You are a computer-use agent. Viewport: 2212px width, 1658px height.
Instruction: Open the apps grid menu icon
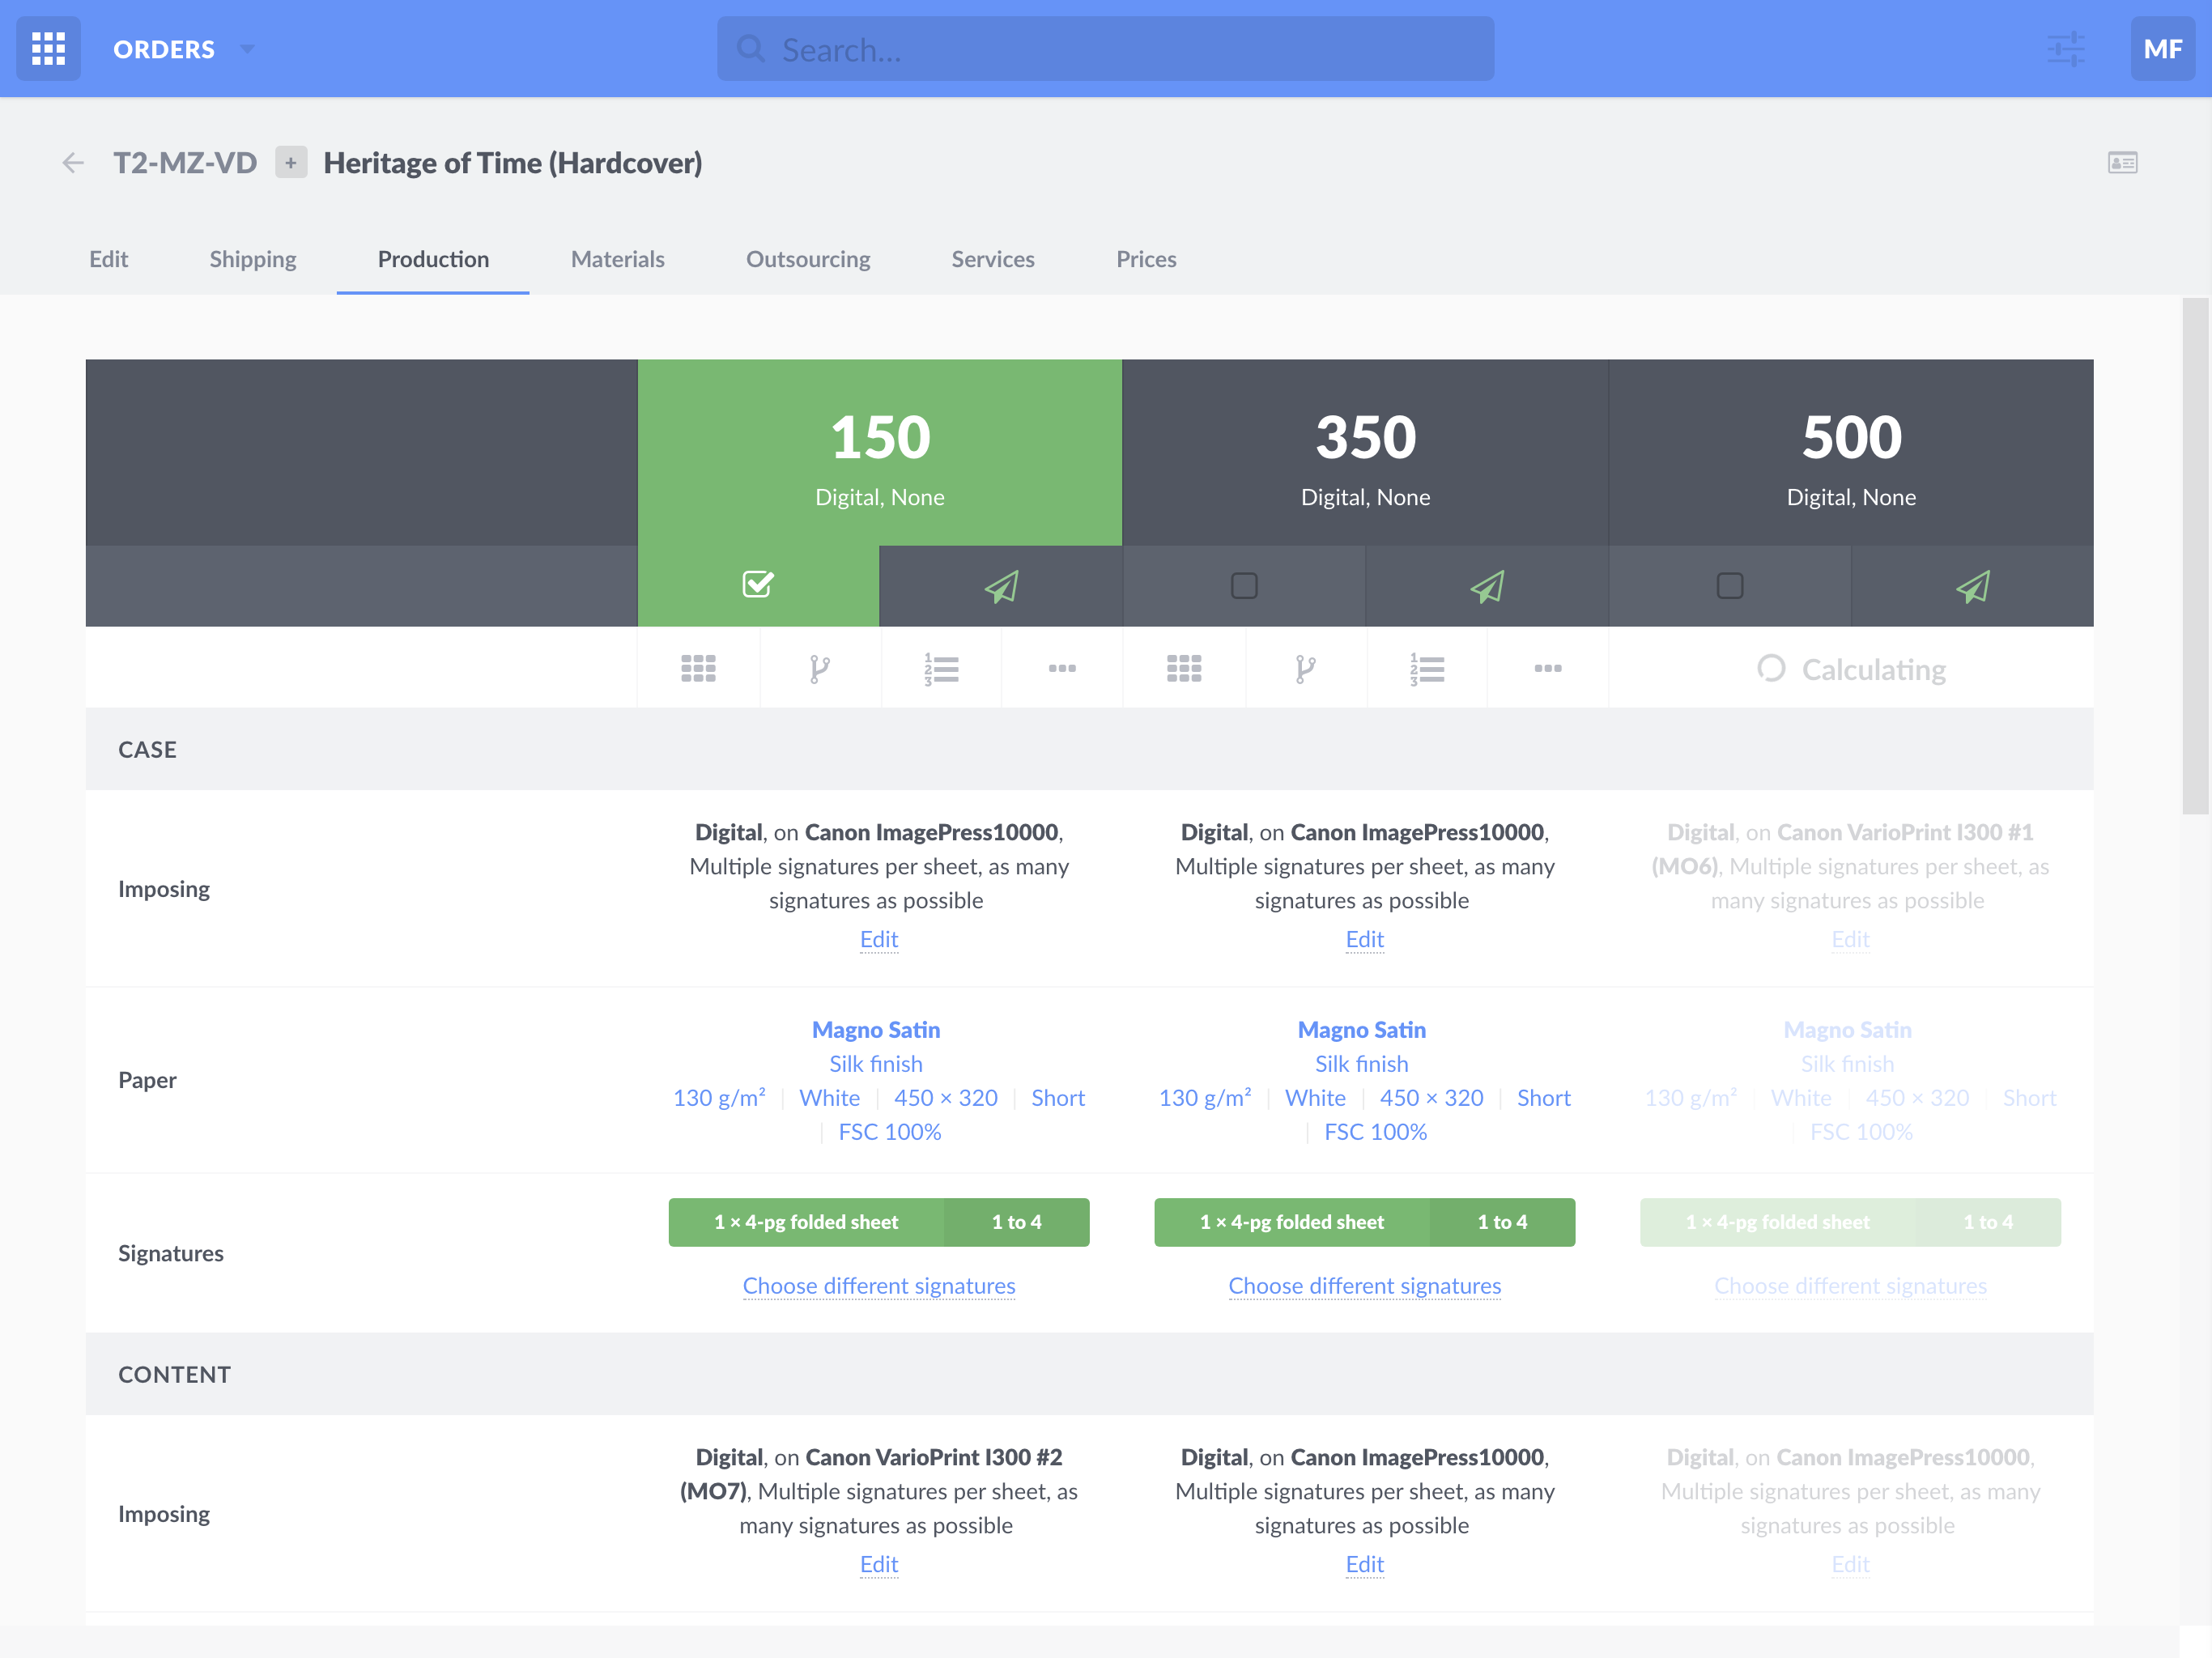point(48,48)
